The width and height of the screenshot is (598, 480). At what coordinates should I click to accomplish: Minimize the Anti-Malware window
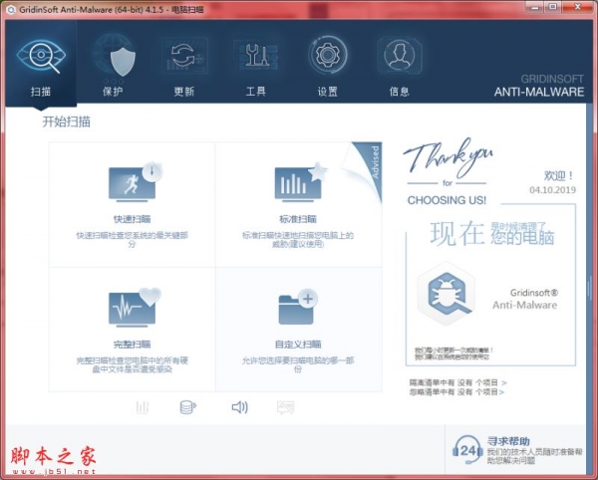point(535,7)
